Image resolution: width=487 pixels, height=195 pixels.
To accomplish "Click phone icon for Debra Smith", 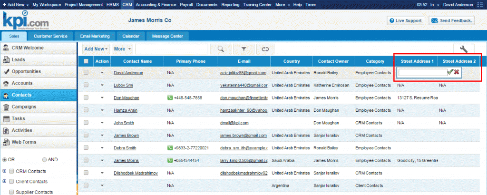I will [170, 148].
